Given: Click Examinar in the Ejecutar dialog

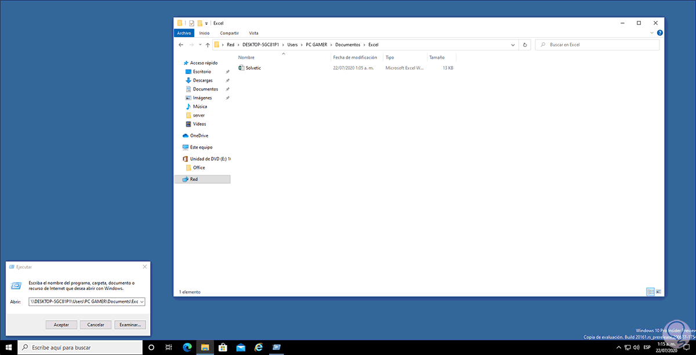Looking at the screenshot, I should click(130, 325).
